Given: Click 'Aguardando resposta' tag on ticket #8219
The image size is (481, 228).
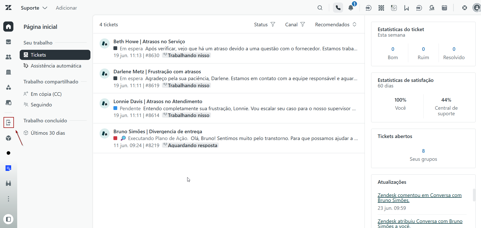Looking at the screenshot, I should point(190,145).
